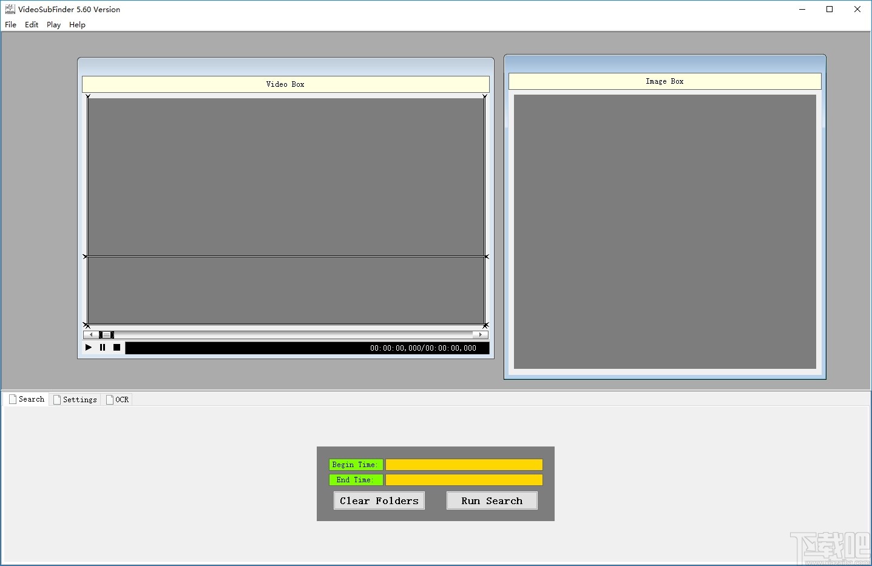Viewport: 872px width, 566px height.
Task: Click the Image Box title header
Action: pos(665,81)
